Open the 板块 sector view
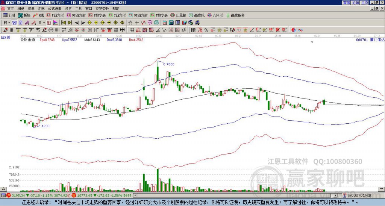 coord(24,15)
